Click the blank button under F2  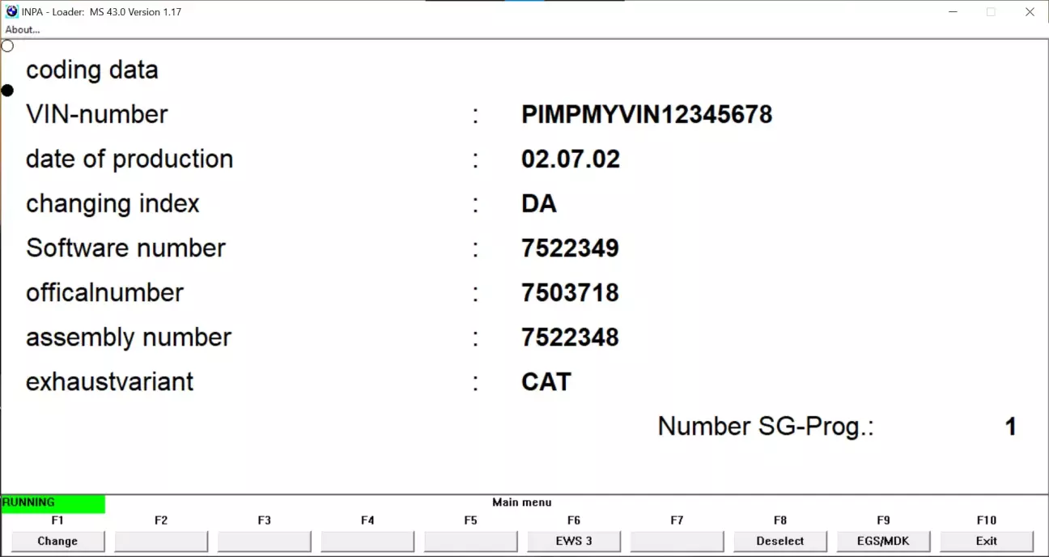tap(161, 541)
